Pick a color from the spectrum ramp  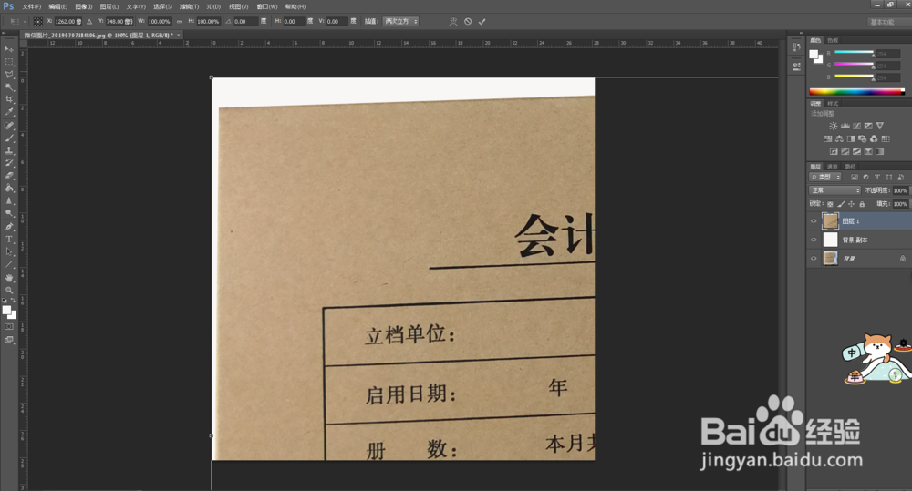click(856, 92)
